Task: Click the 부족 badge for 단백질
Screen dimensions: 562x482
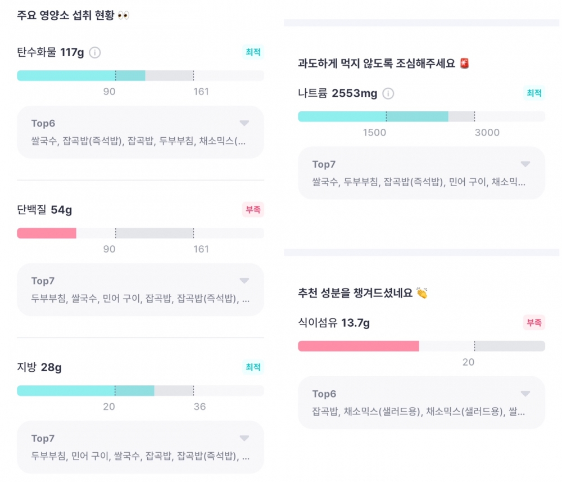Action: pos(253,210)
